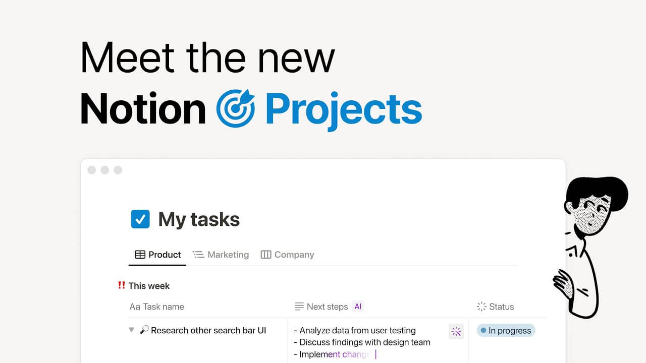Switch to the Company tab
646x363 pixels.
pyautogui.click(x=294, y=254)
